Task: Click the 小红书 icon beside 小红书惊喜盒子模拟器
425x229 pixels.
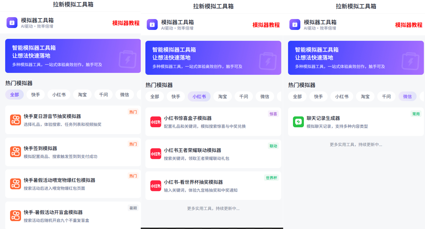Action: (x=156, y=122)
